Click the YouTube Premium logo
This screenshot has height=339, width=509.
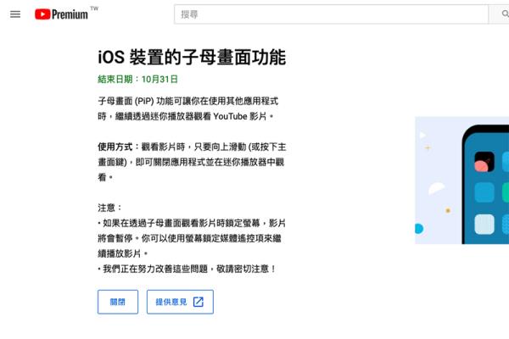pyautogui.click(x=61, y=14)
